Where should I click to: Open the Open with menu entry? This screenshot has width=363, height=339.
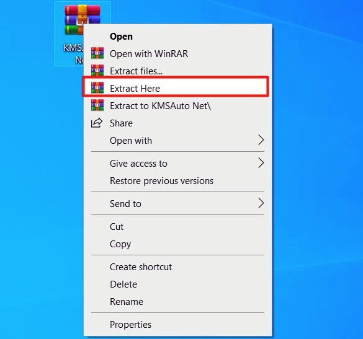[x=178, y=140]
